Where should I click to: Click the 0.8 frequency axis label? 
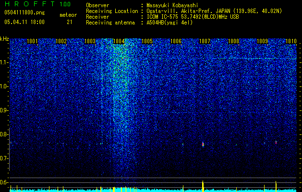coord(4,134)
